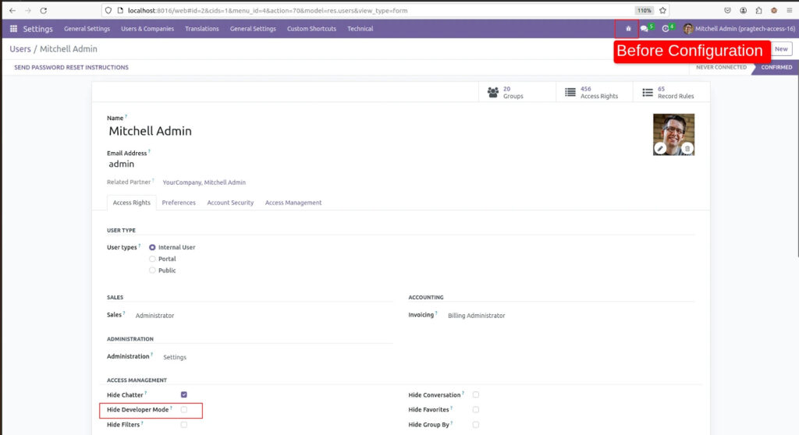Click the Mitchell Admin name field
This screenshot has width=799, height=435.
click(x=150, y=131)
